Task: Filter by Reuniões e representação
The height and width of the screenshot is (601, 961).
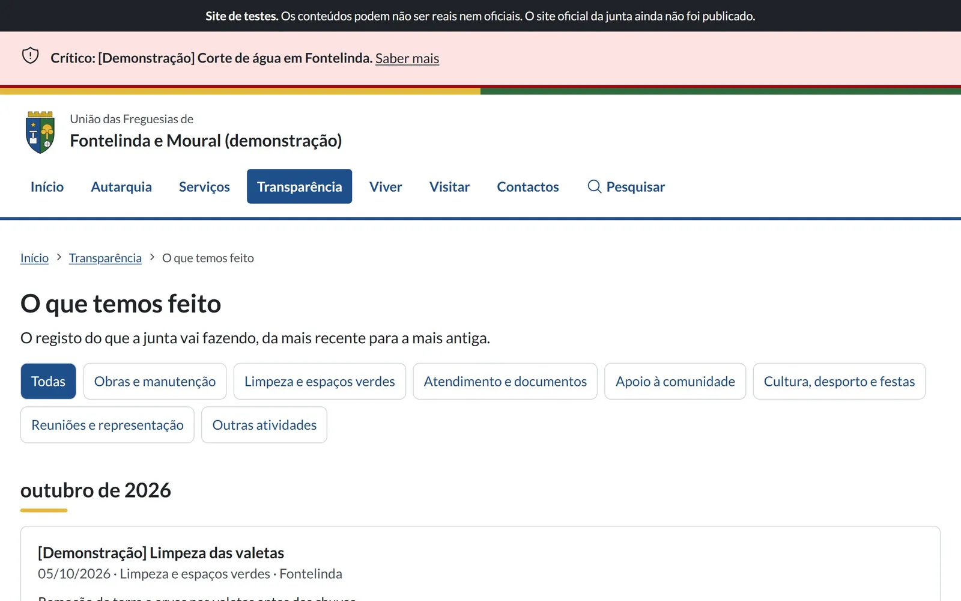Action: [108, 425]
